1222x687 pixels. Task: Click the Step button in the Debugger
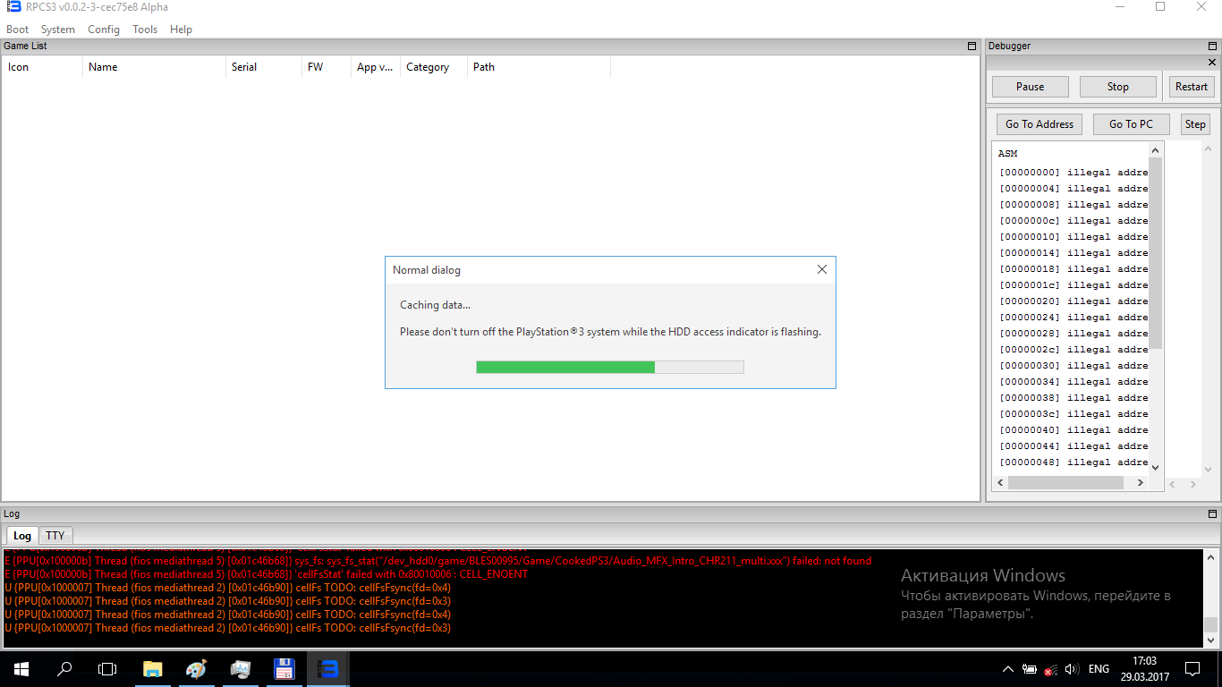(x=1194, y=124)
